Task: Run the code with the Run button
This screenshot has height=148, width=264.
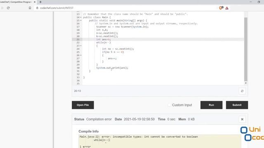Action: [x=211, y=105]
